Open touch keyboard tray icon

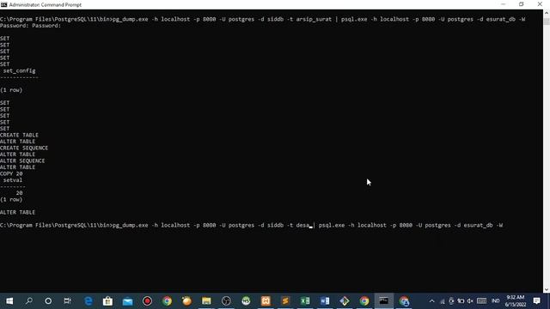tap(481, 301)
